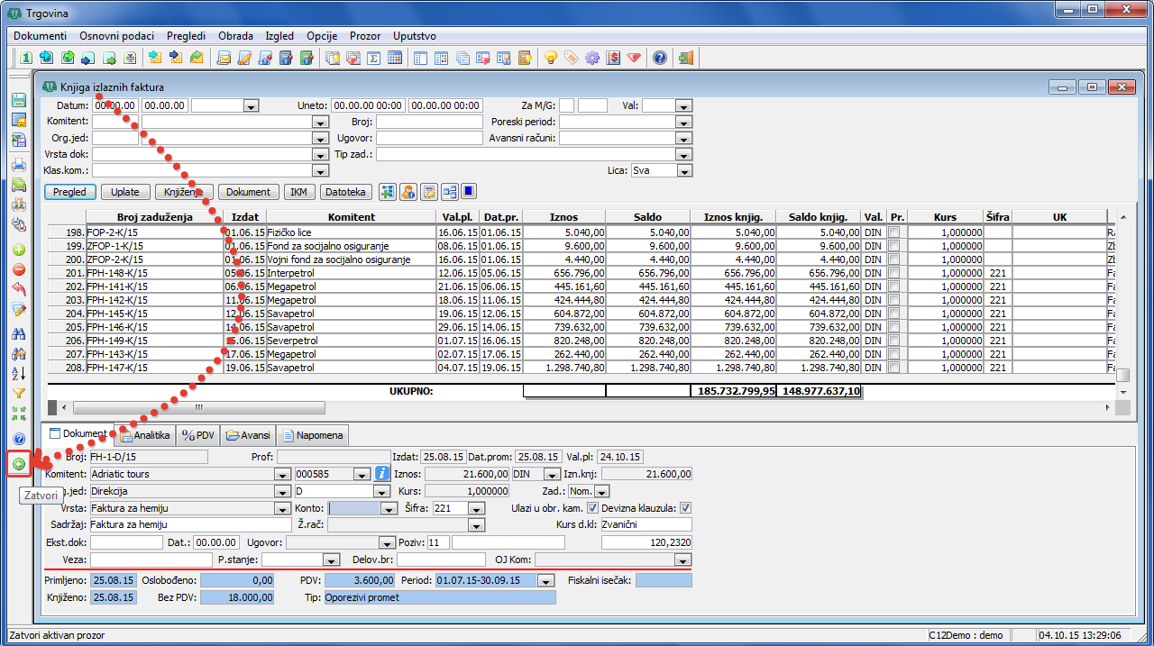Check the Pr. box for row 201 Interpetrol
The height and width of the screenshot is (646, 1154).
click(894, 273)
